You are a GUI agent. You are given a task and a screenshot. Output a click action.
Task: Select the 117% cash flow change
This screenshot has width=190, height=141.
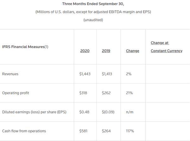pos(130,131)
